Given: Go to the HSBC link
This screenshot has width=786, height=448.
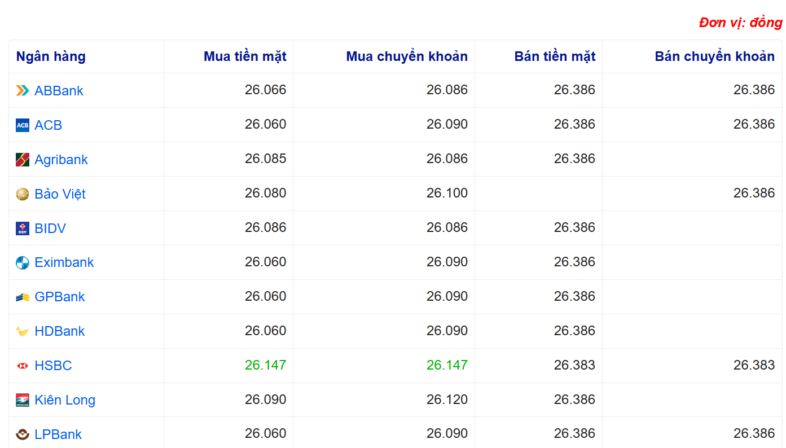Looking at the screenshot, I should pyautogui.click(x=53, y=366).
